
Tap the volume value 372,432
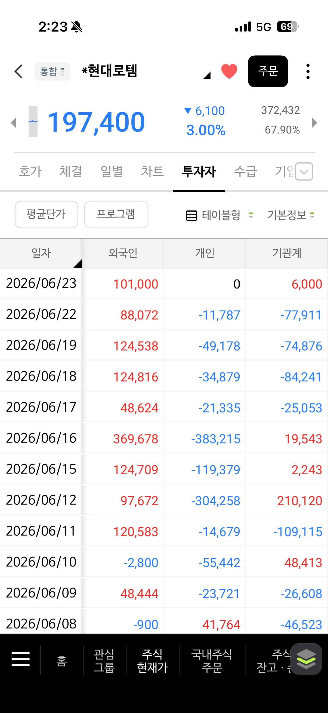coord(280,110)
